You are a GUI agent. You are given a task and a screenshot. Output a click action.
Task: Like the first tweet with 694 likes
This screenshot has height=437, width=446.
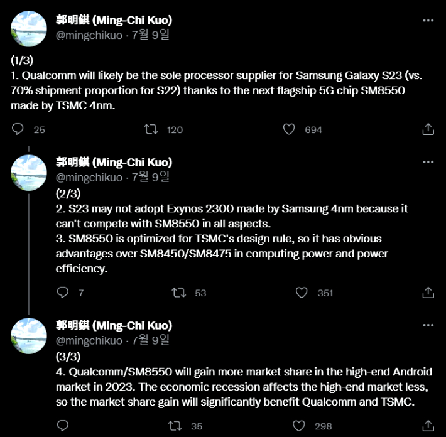[289, 129]
